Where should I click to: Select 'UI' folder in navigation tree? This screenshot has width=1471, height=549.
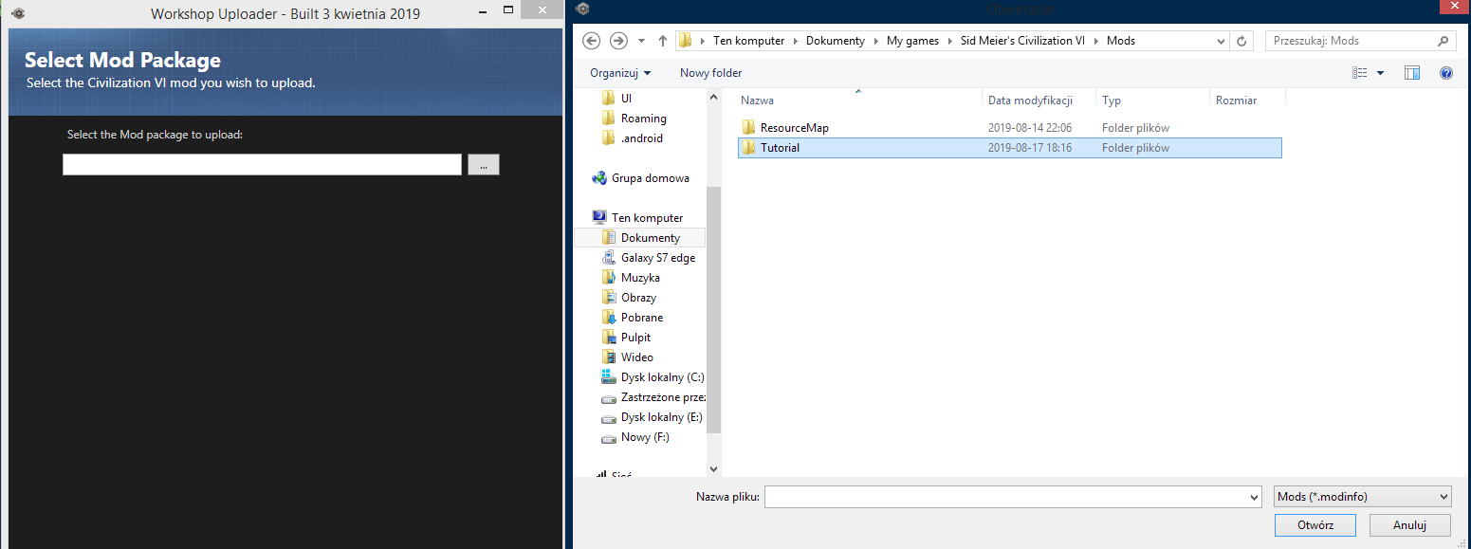pyautogui.click(x=626, y=99)
